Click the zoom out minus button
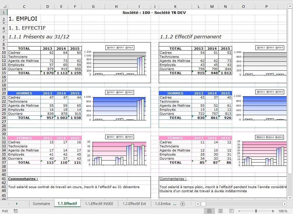Screen dimensions: 293x214 (x=239, y=211)
